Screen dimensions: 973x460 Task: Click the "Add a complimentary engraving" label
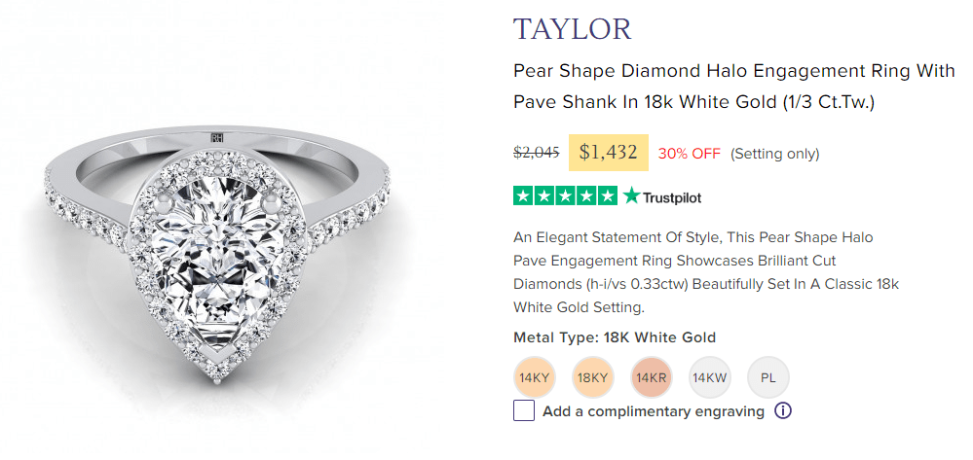point(654,411)
